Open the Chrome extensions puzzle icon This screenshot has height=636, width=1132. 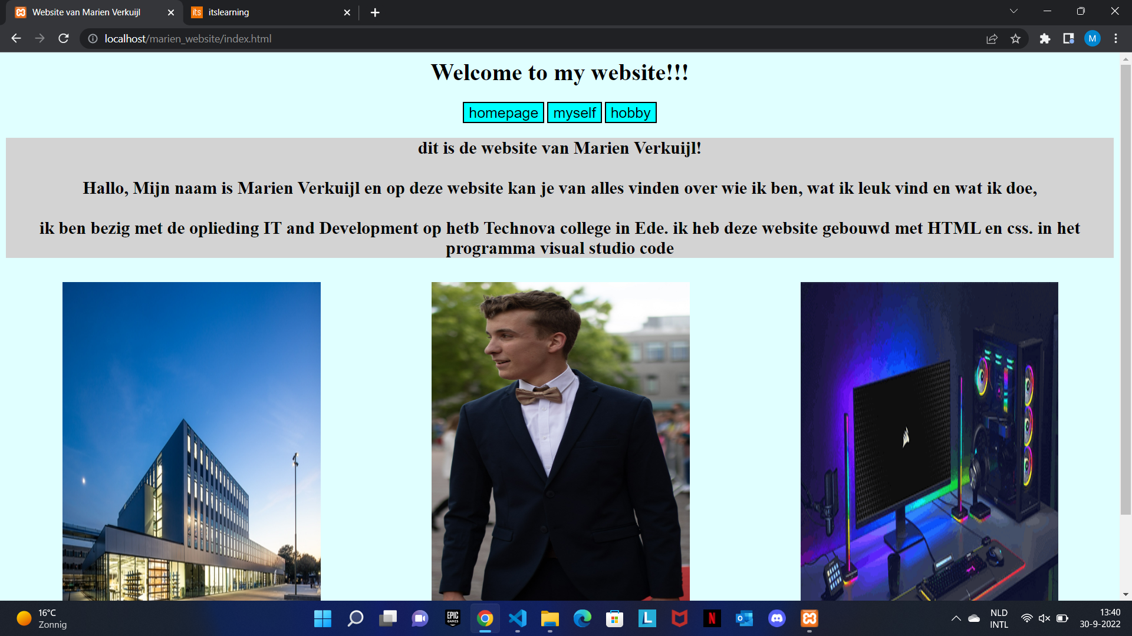point(1045,39)
